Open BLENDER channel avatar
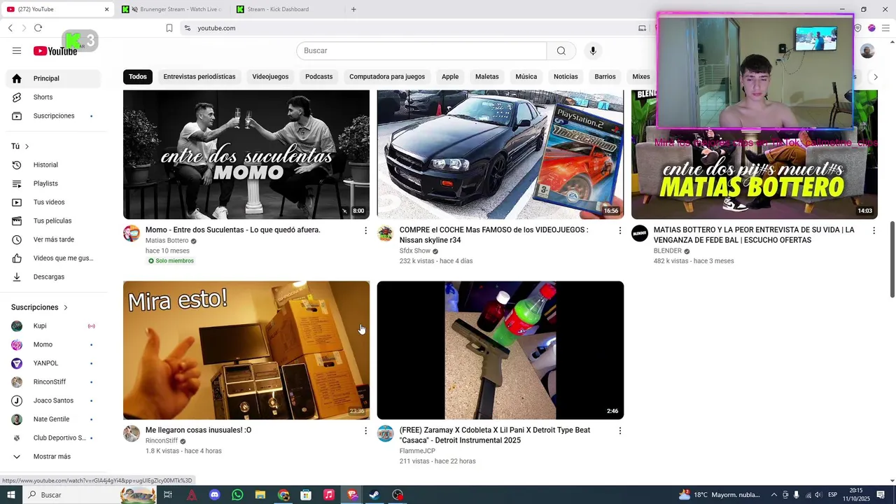This screenshot has width=896, height=504. click(640, 233)
